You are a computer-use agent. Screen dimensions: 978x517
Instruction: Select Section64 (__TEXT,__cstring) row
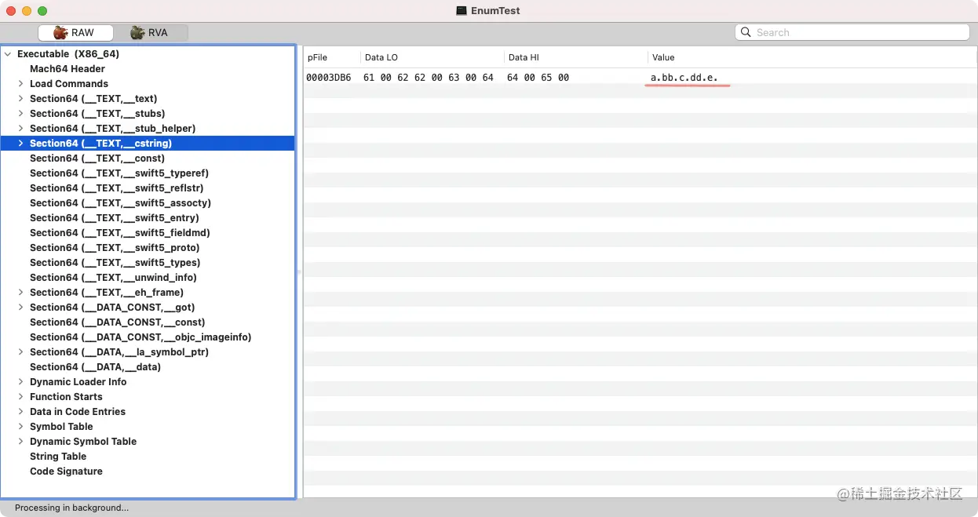tap(148, 144)
